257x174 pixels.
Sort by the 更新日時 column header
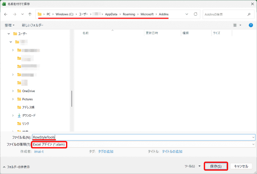[x=152, y=33]
